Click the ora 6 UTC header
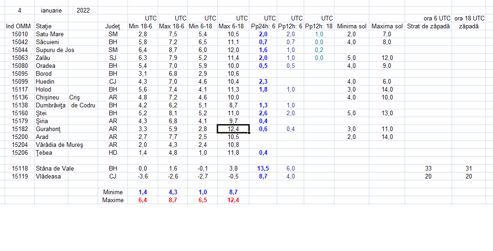This screenshot has height=251, width=493. pos(437,18)
